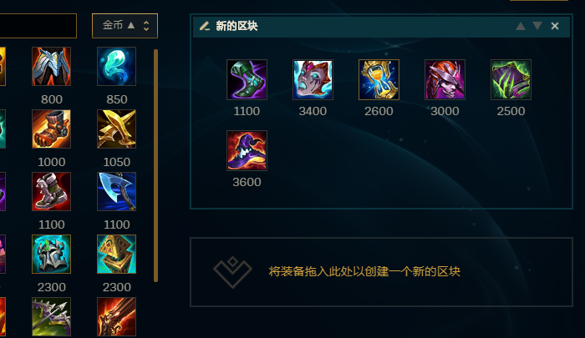This screenshot has width=585, height=338.
Task: Select the teal armored helmet item costing 2300
Action: [51, 255]
